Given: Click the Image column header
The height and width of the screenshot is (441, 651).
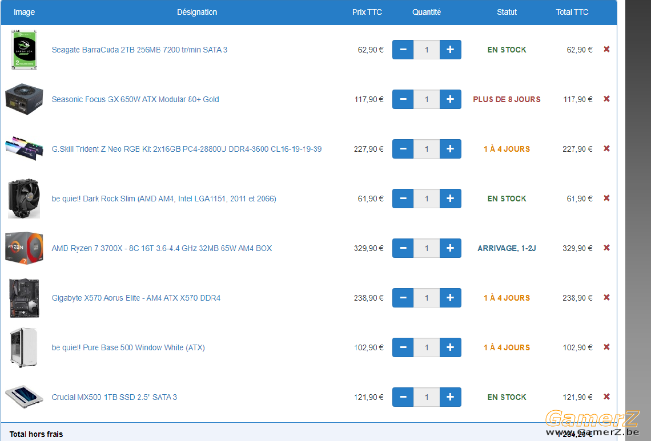Looking at the screenshot, I should (24, 12).
